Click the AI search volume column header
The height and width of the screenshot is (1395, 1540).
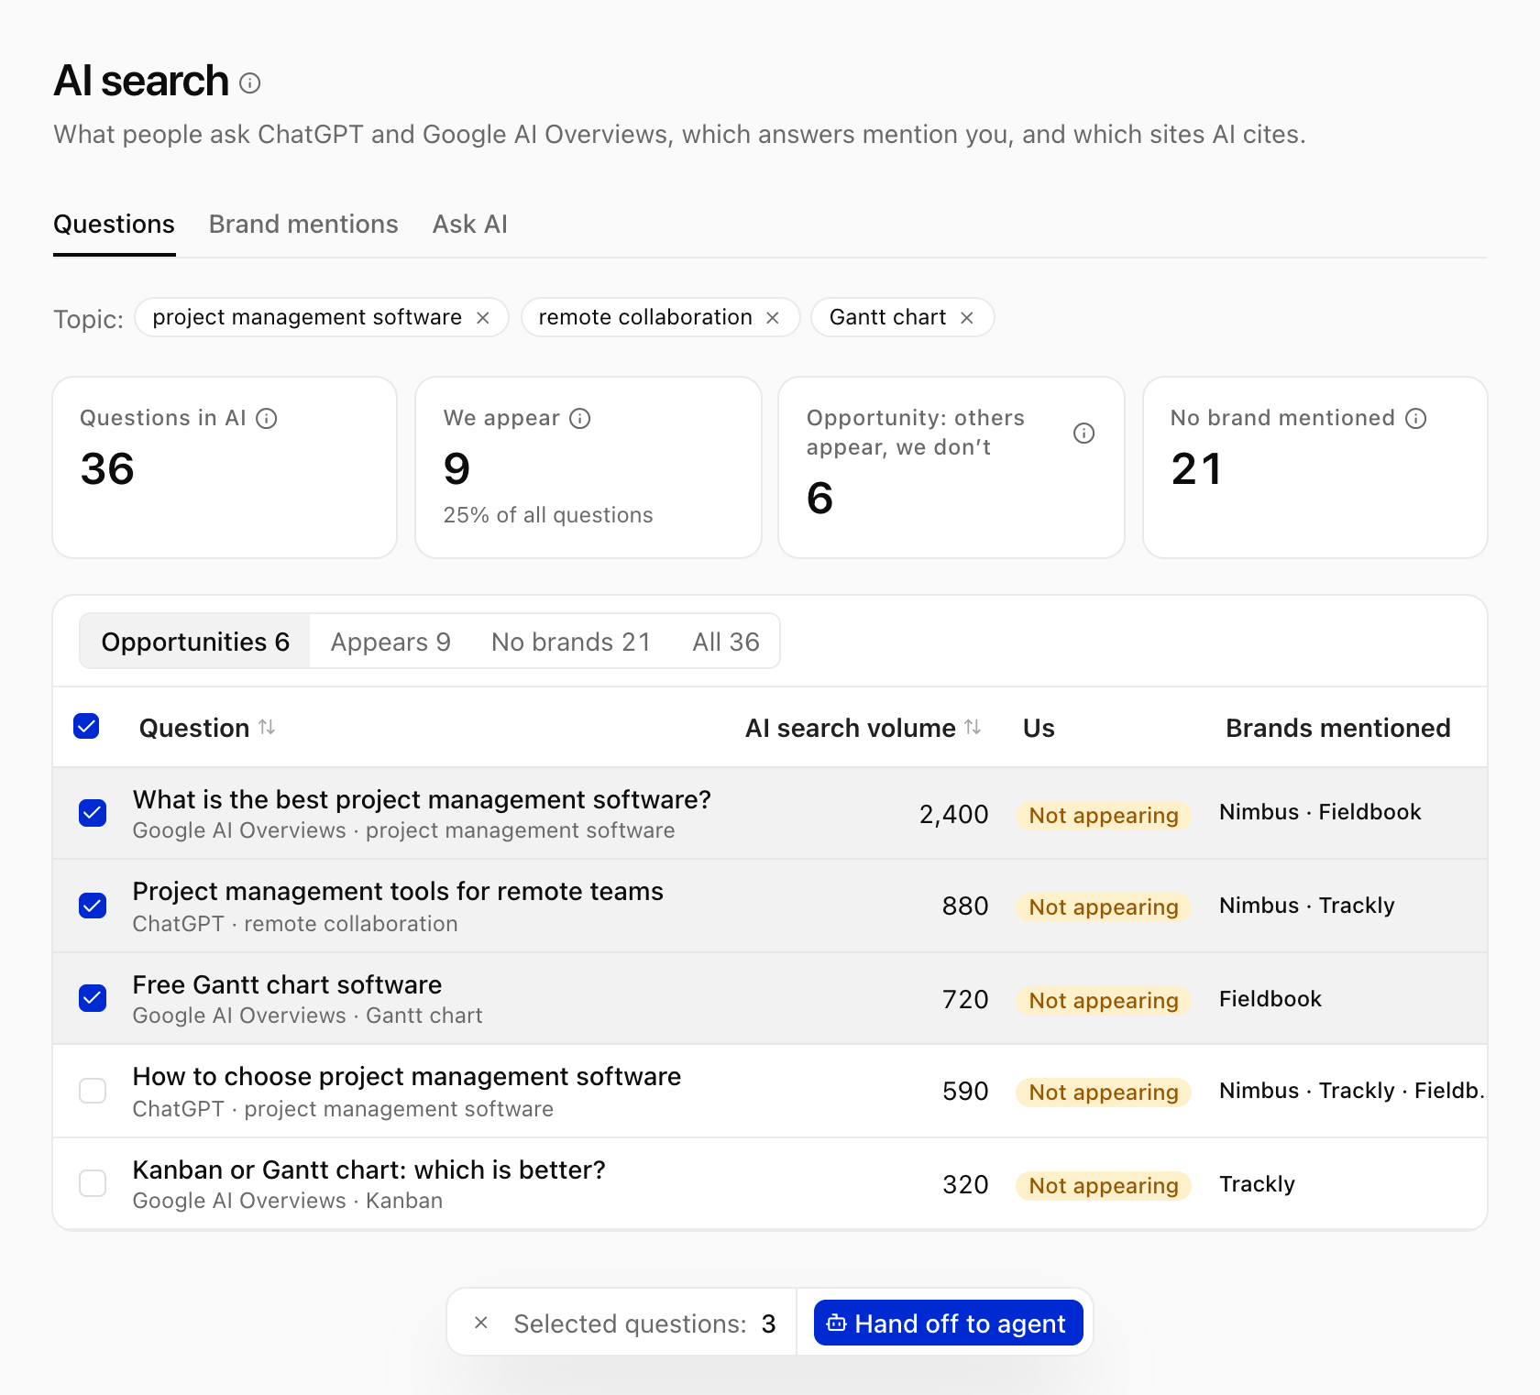point(851,728)
